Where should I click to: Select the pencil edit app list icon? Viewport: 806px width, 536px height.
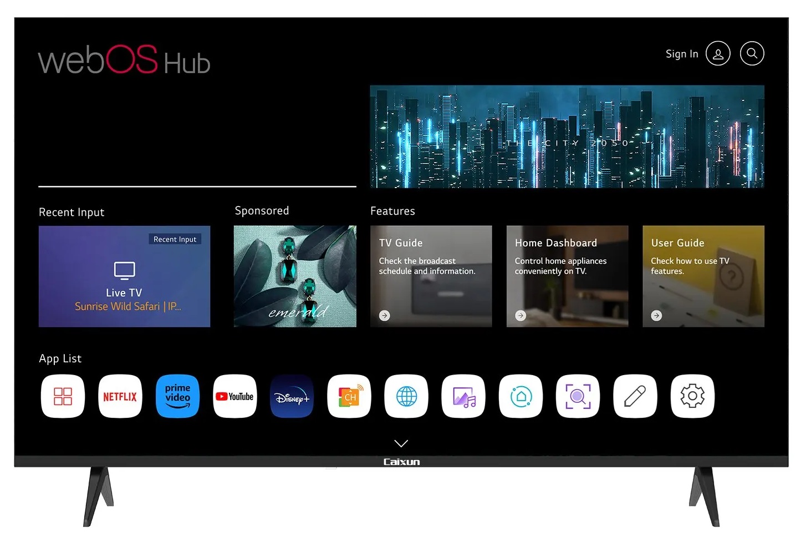[x=635, y=396]
